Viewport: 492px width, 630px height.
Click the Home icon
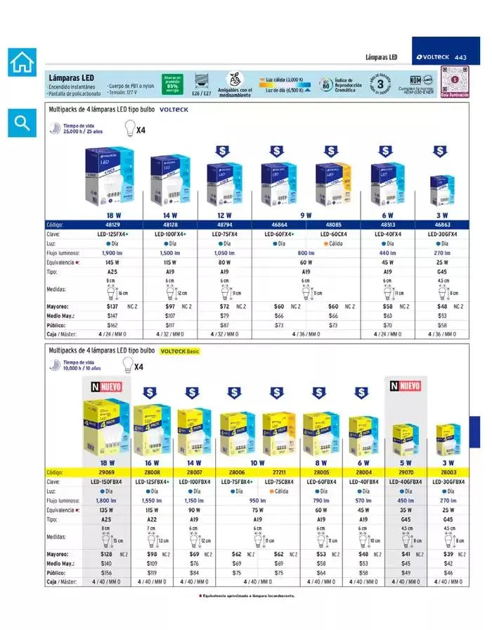click(22, 63)
